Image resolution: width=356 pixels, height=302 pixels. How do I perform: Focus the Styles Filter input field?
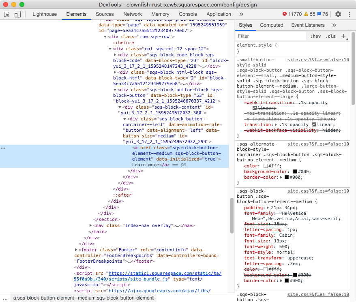click(271, 36)
